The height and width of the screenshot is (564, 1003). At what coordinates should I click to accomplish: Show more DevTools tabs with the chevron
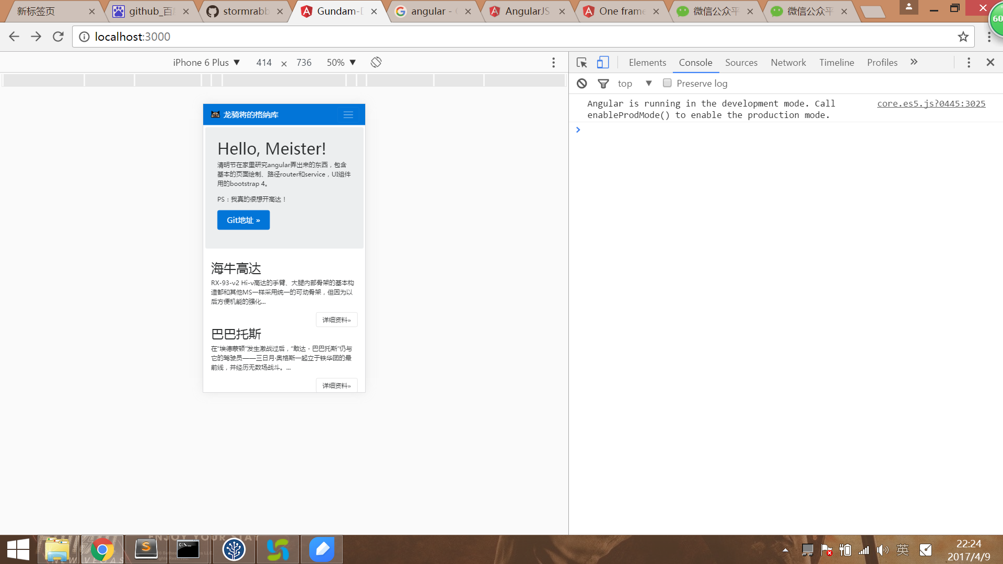(914, 62)
